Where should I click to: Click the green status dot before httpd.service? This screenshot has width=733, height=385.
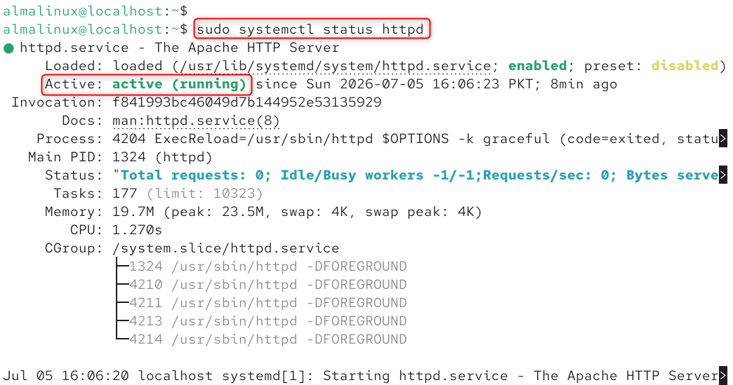pos(8,48)
